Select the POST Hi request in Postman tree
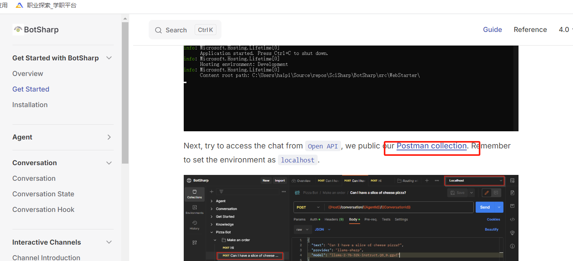 [228, 248]
